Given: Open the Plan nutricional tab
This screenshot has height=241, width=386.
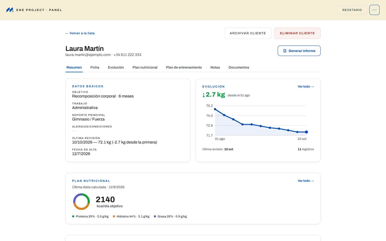Looking at the screenshot, I should click(145, 67).
